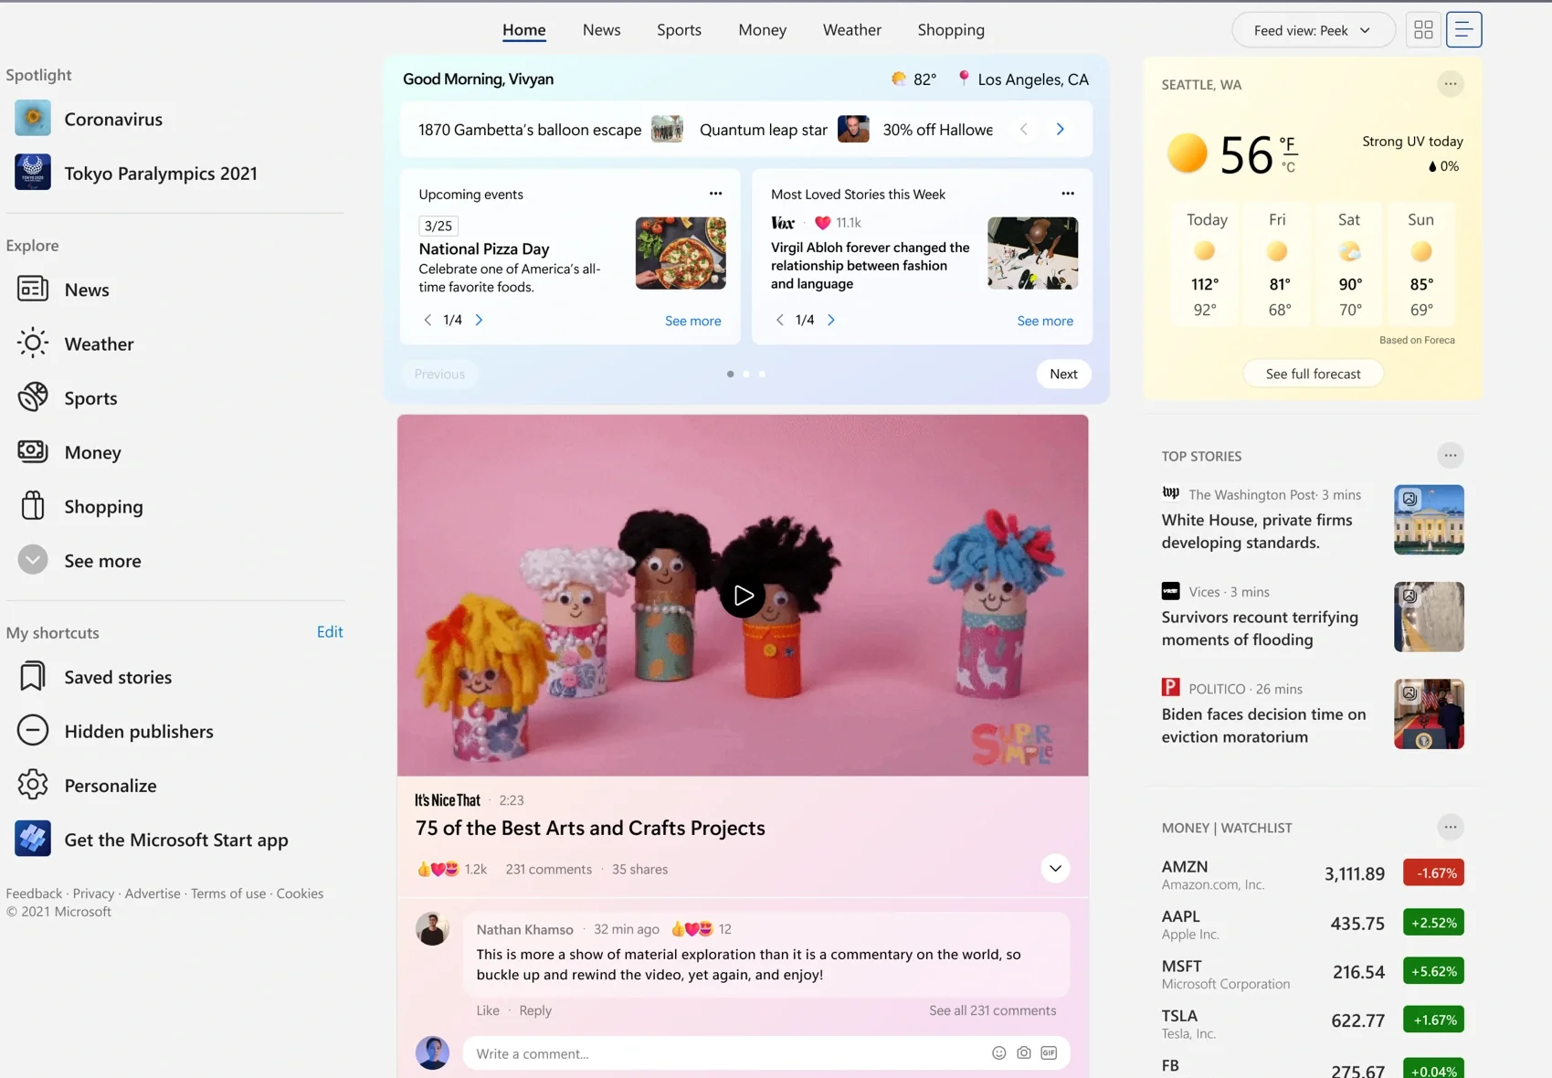Expand the video card chevron button

(1055, 868)
